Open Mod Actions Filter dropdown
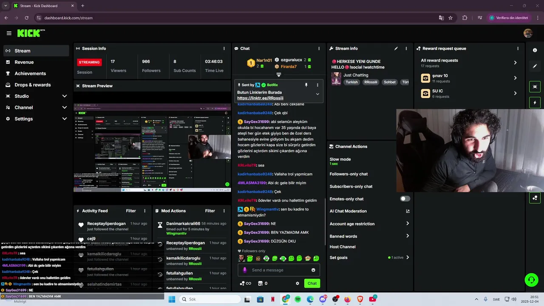Viewport: 544px width, 306px height. point(210,211)
